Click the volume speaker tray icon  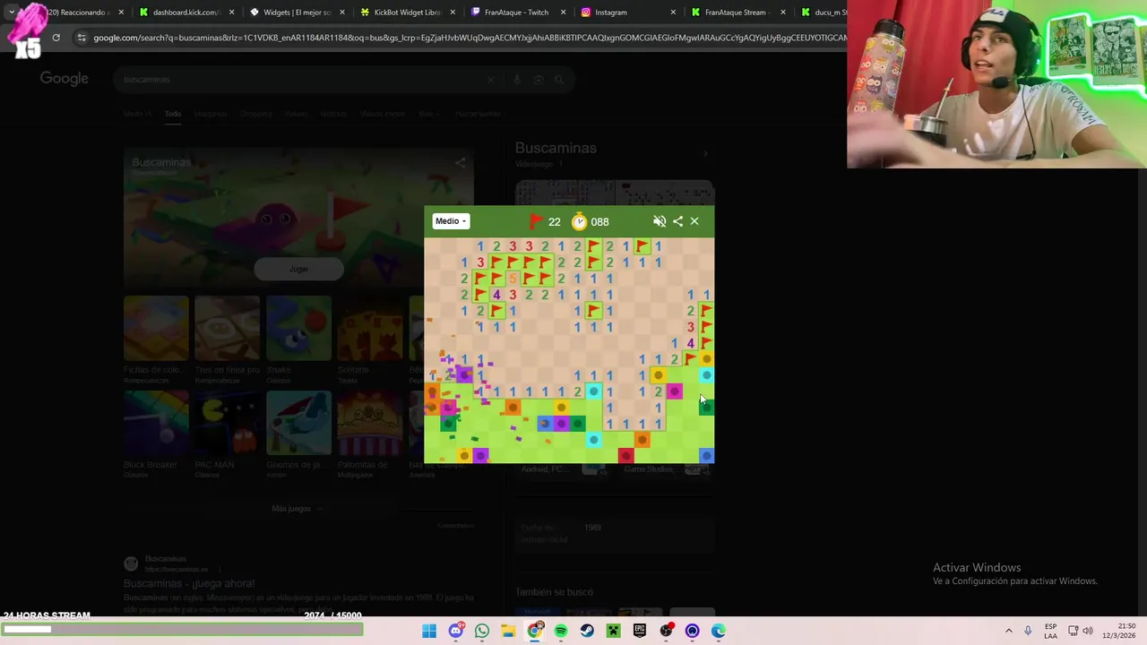tap(1088, 631)
